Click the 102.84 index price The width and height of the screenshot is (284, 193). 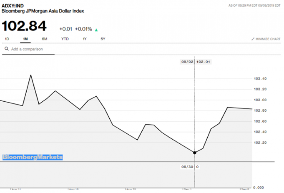click(x=24, y=26)
